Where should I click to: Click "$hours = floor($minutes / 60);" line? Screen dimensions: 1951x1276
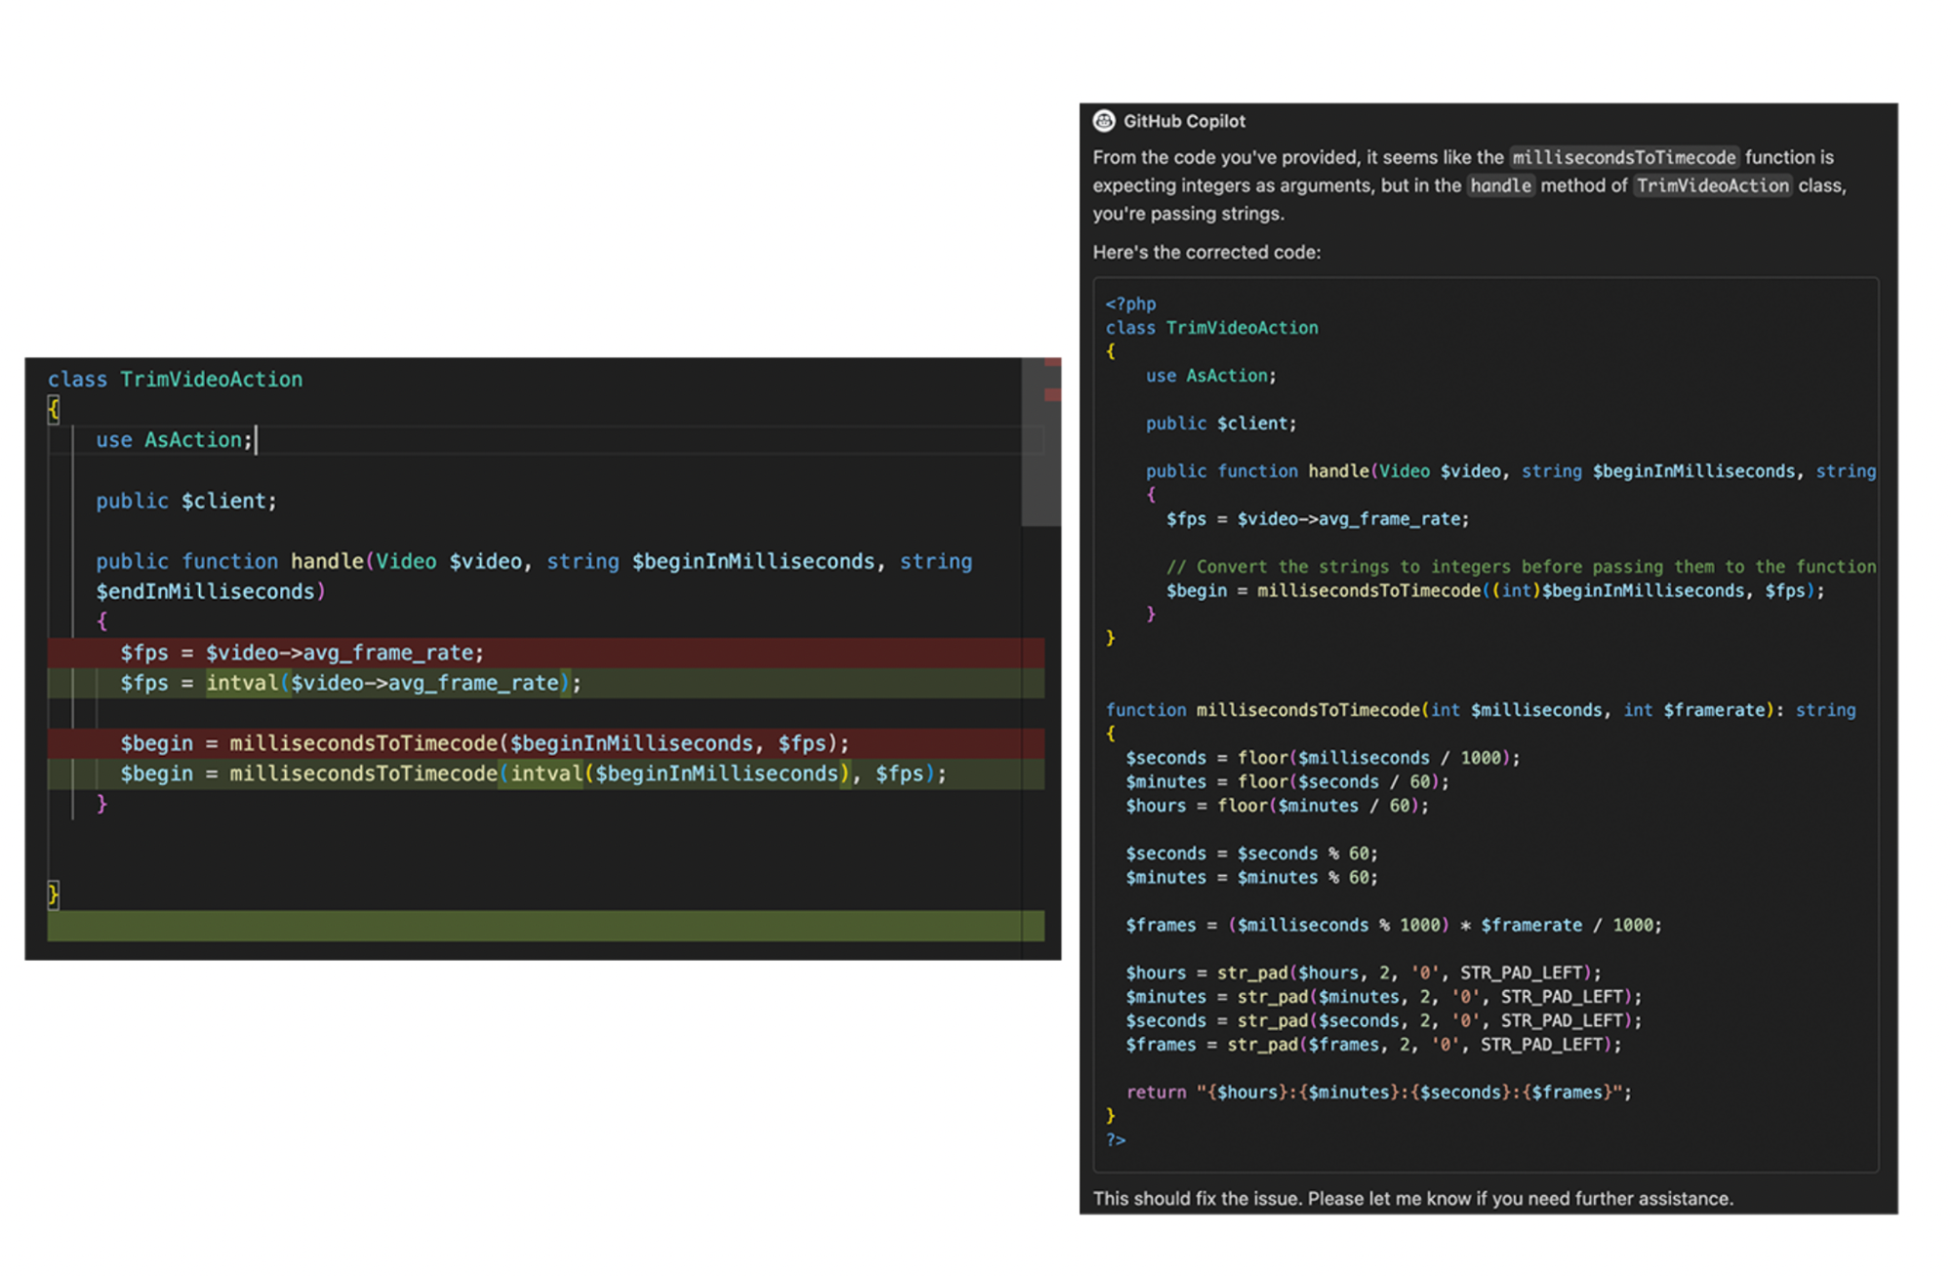pyautogui.click(x=1277, y=806)
